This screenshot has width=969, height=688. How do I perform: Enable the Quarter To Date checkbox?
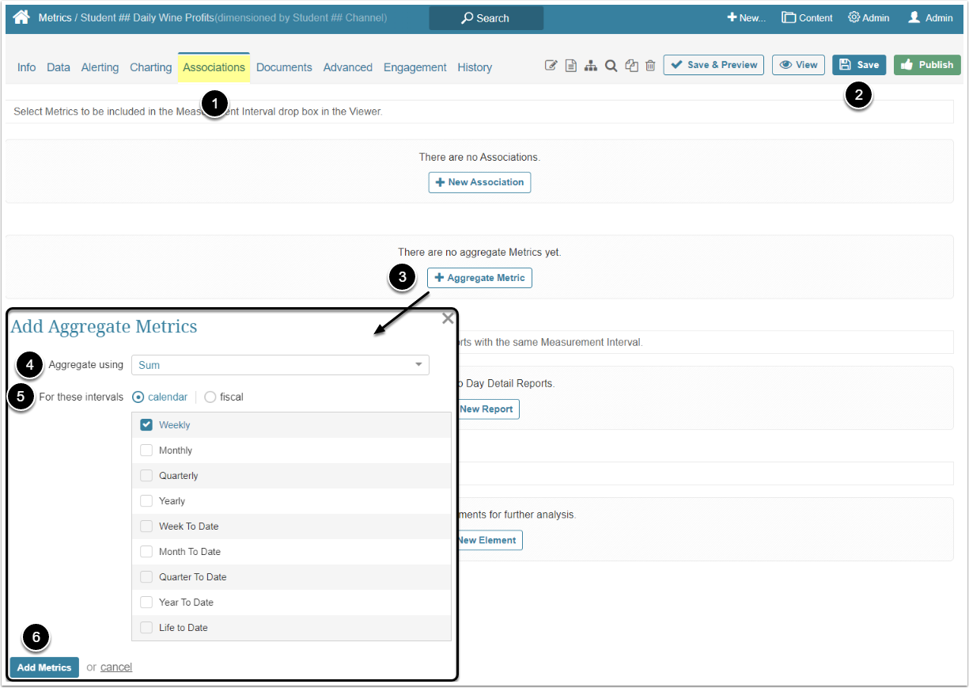[x=146, y=577]
